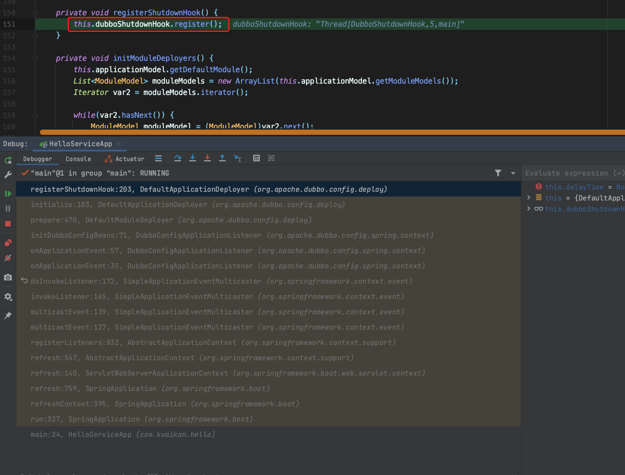Open debugger settings via the gear icon

point(7,297)
